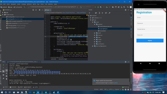Select build.gradle (Project: android) file
The height and width of the screenshot is (94, 167).
point(15,17)
